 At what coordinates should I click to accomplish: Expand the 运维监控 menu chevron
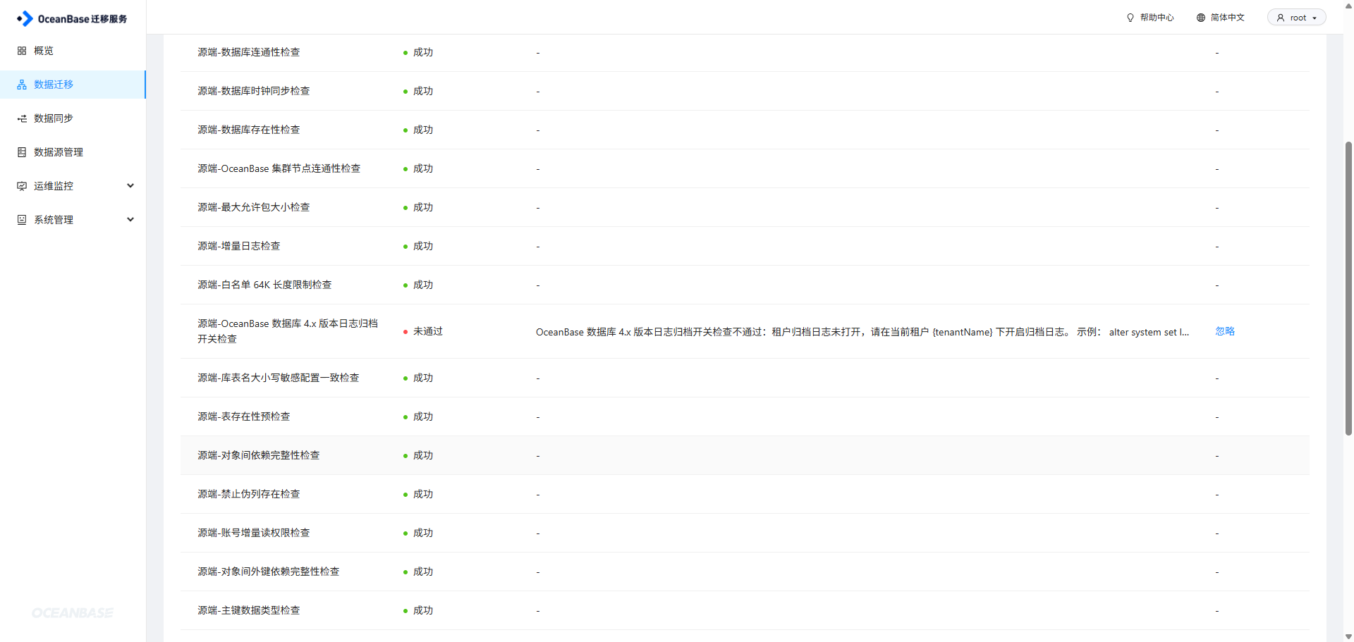(x=130, y=186)
